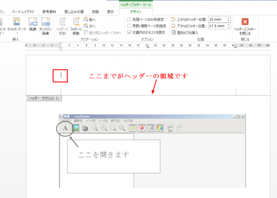Click the 下からのフッター位置 17.5 mm field
The width and height of the screenshot is (277, 198).
point(217,26)
